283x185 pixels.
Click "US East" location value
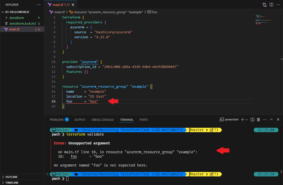(97, 96)
